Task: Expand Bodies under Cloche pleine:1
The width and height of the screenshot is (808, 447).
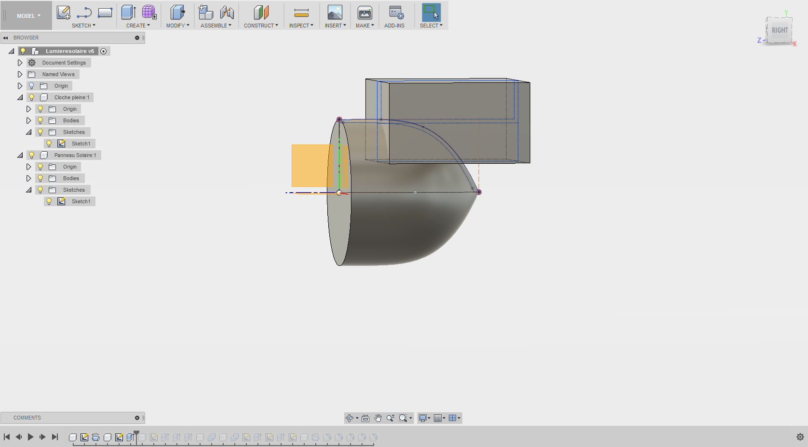Action: 28,120
